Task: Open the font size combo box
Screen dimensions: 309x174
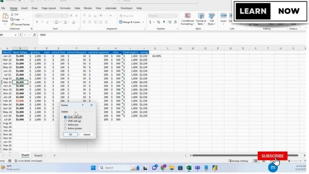Action: 64,16
